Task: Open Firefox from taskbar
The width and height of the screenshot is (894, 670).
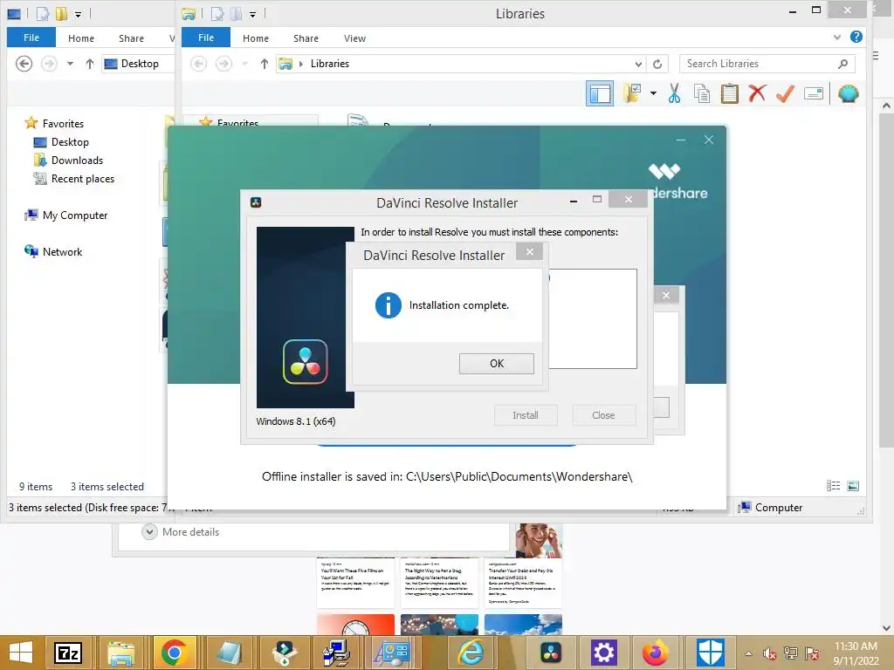Action: (656, 653)
